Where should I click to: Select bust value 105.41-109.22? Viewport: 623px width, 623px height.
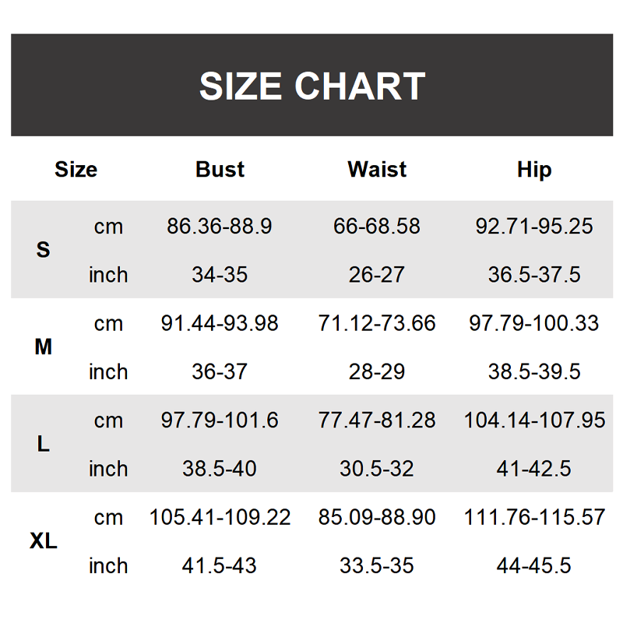pyautogui.click(x=220, y=517)
